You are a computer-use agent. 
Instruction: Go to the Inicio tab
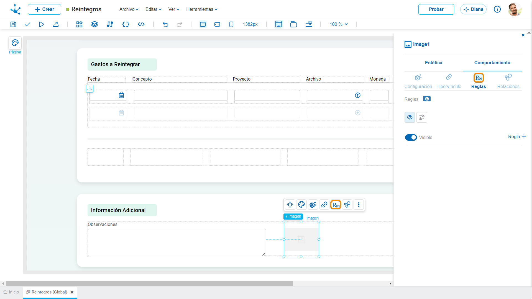click(x=11, y=292)
